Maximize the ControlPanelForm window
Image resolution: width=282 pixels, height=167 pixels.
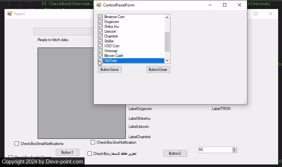point(224,5)
